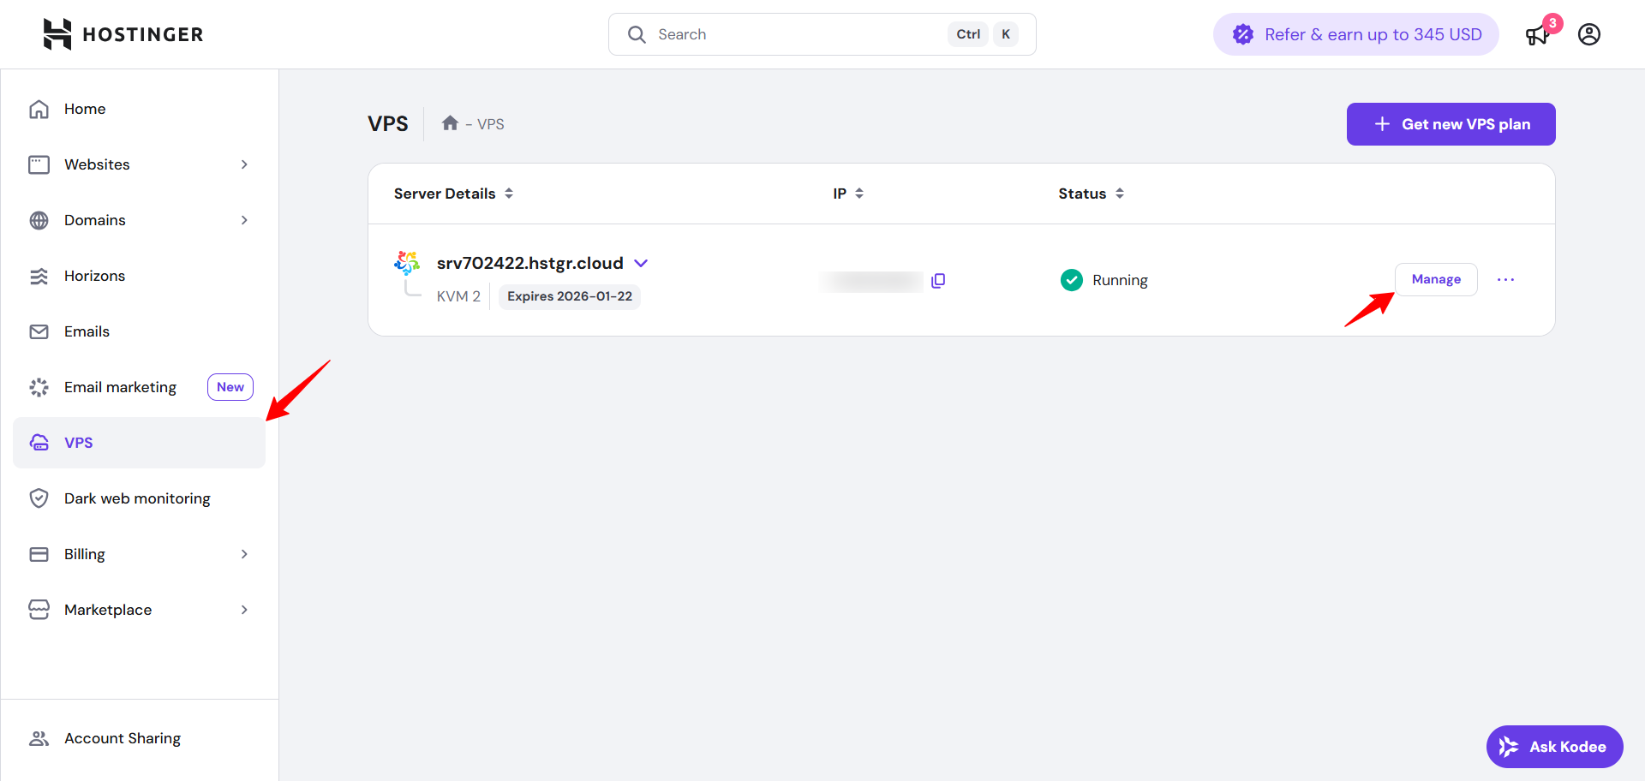The height and width of the screenshot is (781, 1645).
Task: Click srv702422.hstgr.cloud hostname
Action: pyautogui.click(x=530, y=263)
